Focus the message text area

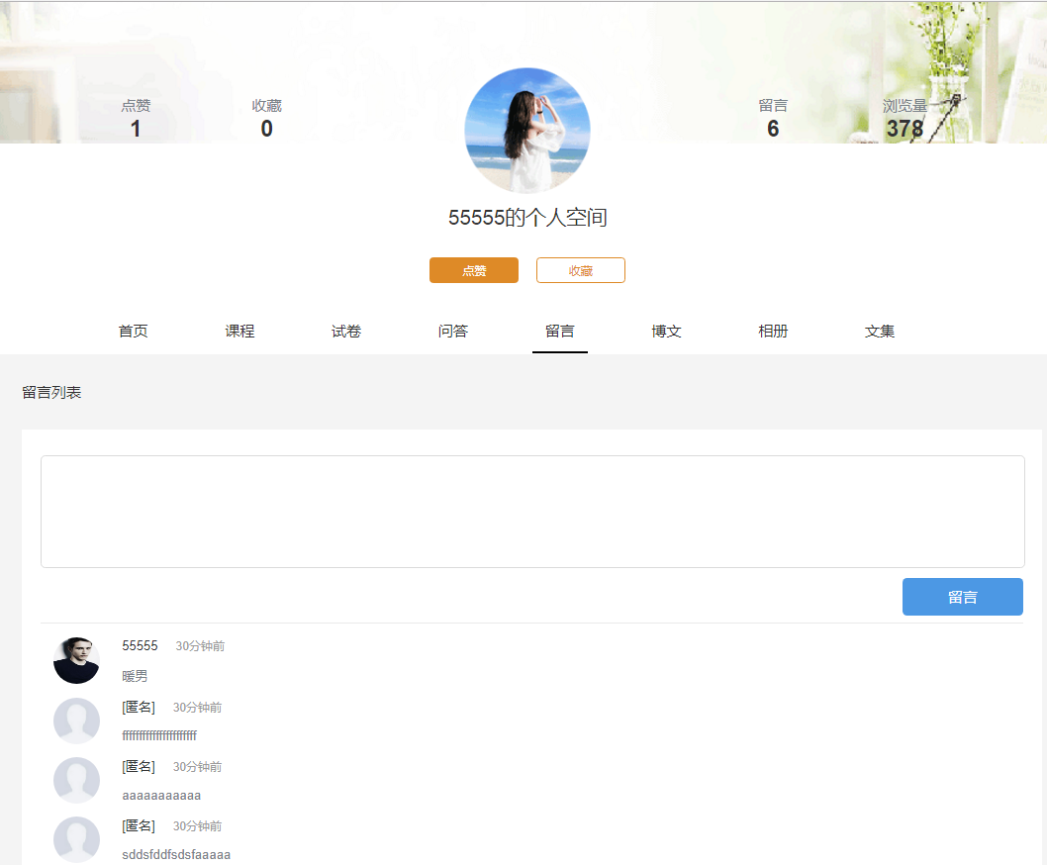pos(532,511)
